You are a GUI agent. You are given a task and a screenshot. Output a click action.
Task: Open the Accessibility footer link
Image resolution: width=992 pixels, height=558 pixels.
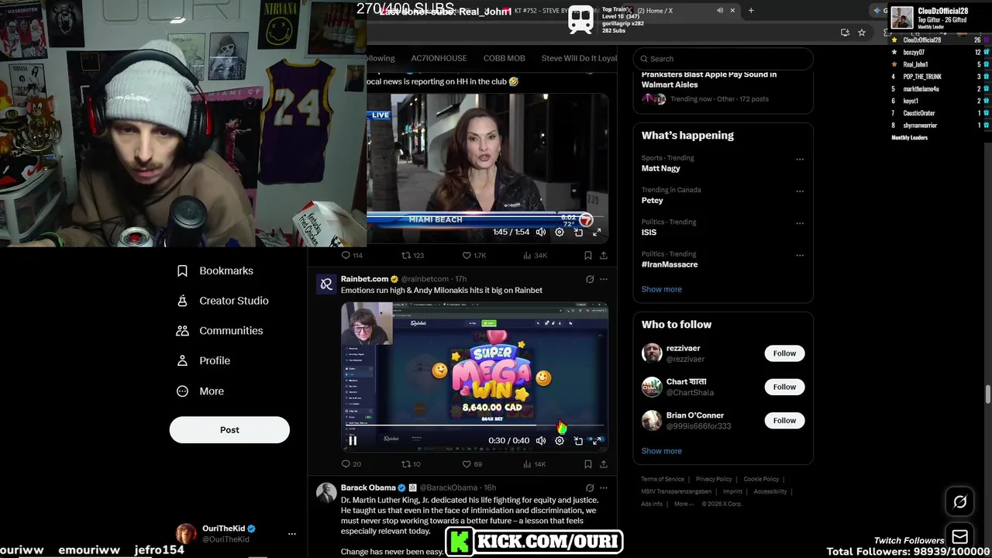click(770, 491)
